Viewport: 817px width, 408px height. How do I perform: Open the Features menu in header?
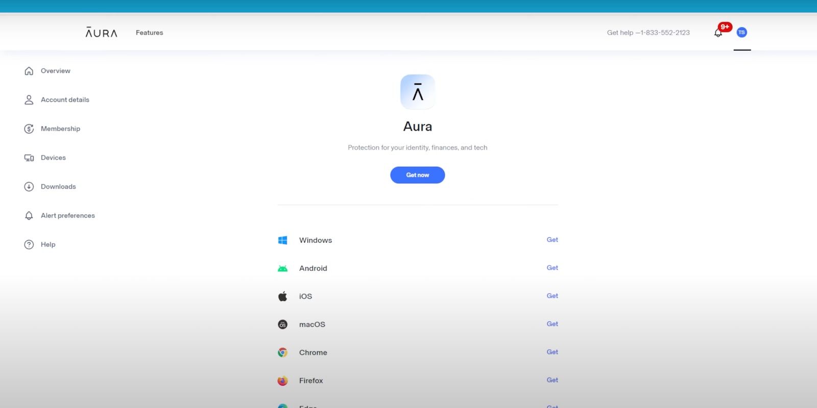click(x=149, y=33)
